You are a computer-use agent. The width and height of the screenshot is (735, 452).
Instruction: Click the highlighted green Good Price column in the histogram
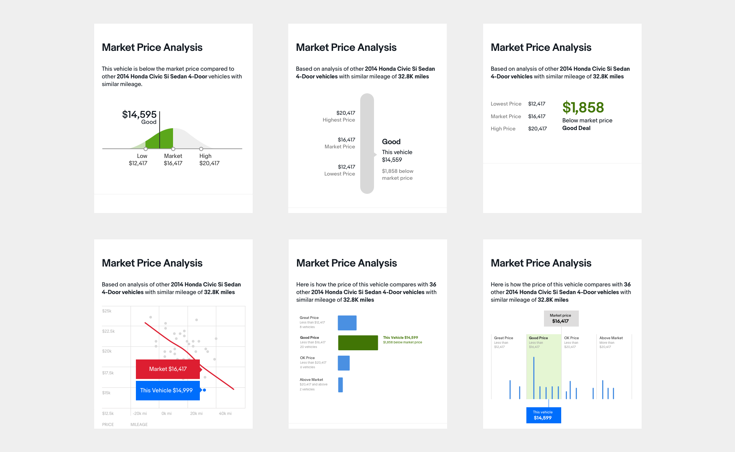tap(544, 367)
